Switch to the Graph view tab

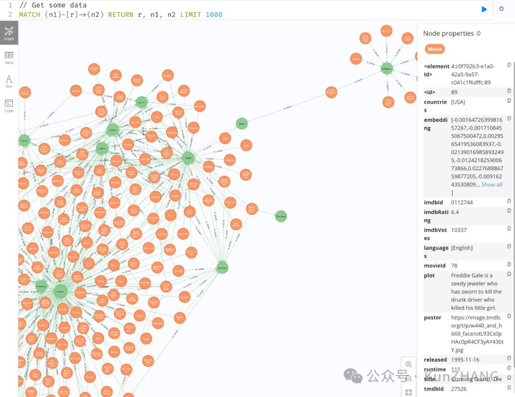(9, 33)
